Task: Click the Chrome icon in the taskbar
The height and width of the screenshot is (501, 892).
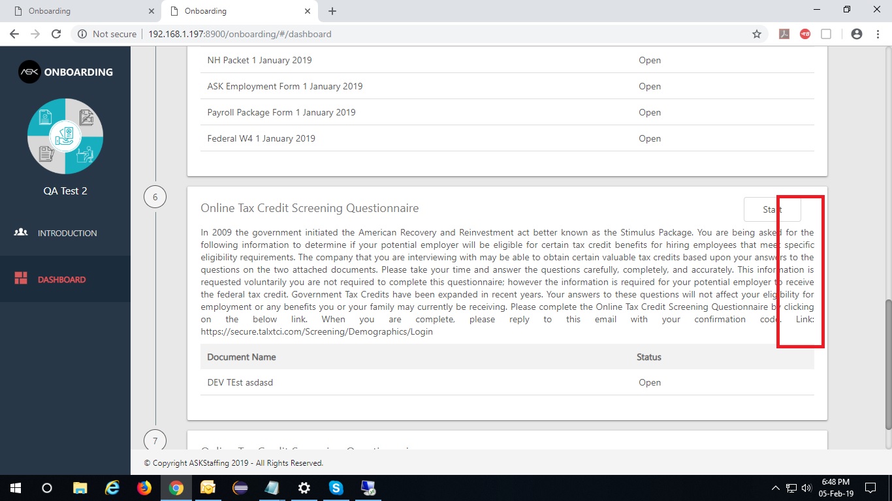Action: click(x=176, y=488)
